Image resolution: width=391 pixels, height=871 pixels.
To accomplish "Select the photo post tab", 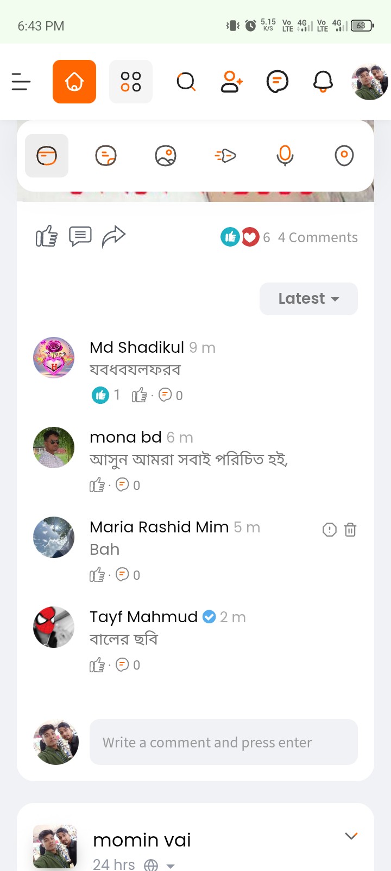I will 166,156.
